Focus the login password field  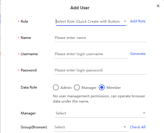pos(100,70)
